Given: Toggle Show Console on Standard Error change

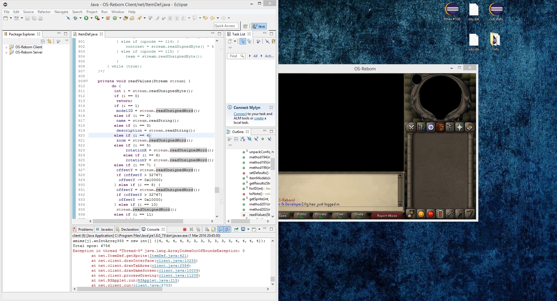Looking at the screenshot, I should [228, 229].
